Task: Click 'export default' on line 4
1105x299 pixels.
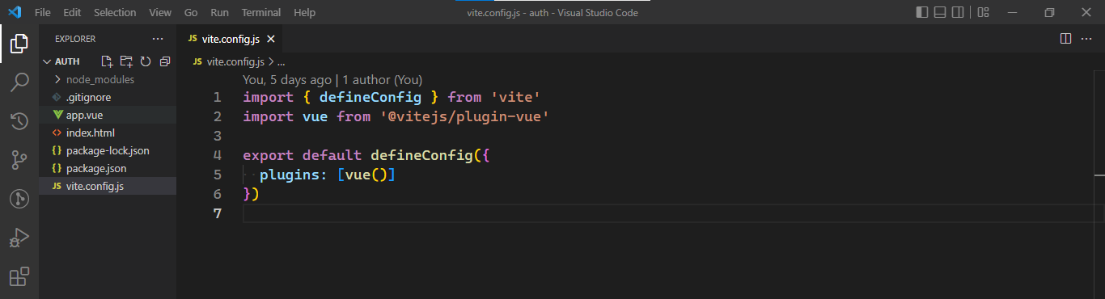Action: [x=303, y=155]
